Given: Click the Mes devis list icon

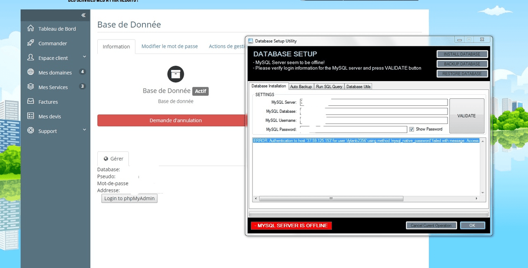Looking at the screenshot, I should click(x=31, y=116).
